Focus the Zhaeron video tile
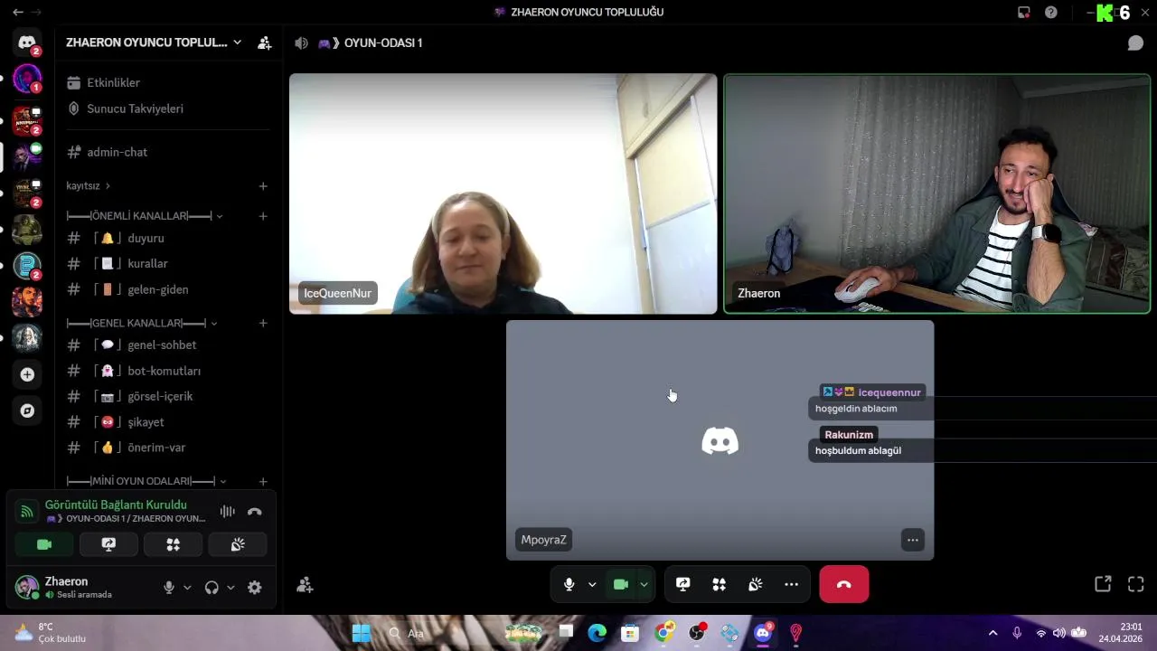 tap(937, 193)
